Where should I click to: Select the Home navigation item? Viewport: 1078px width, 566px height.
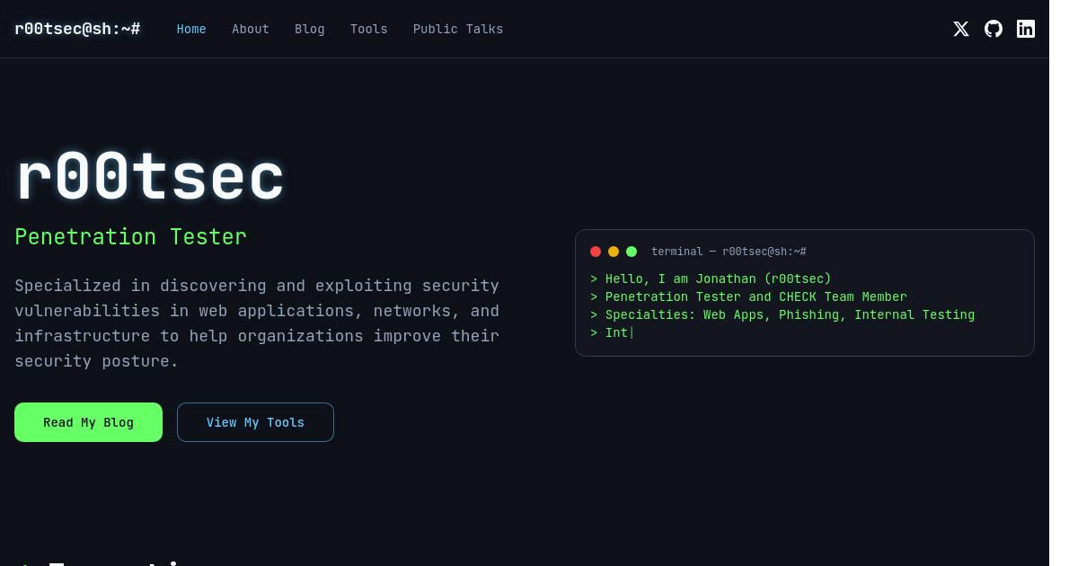(x=191, y=29)
